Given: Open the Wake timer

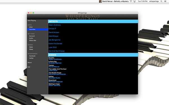Looking at the screenshot, I should tap(31, 47).
